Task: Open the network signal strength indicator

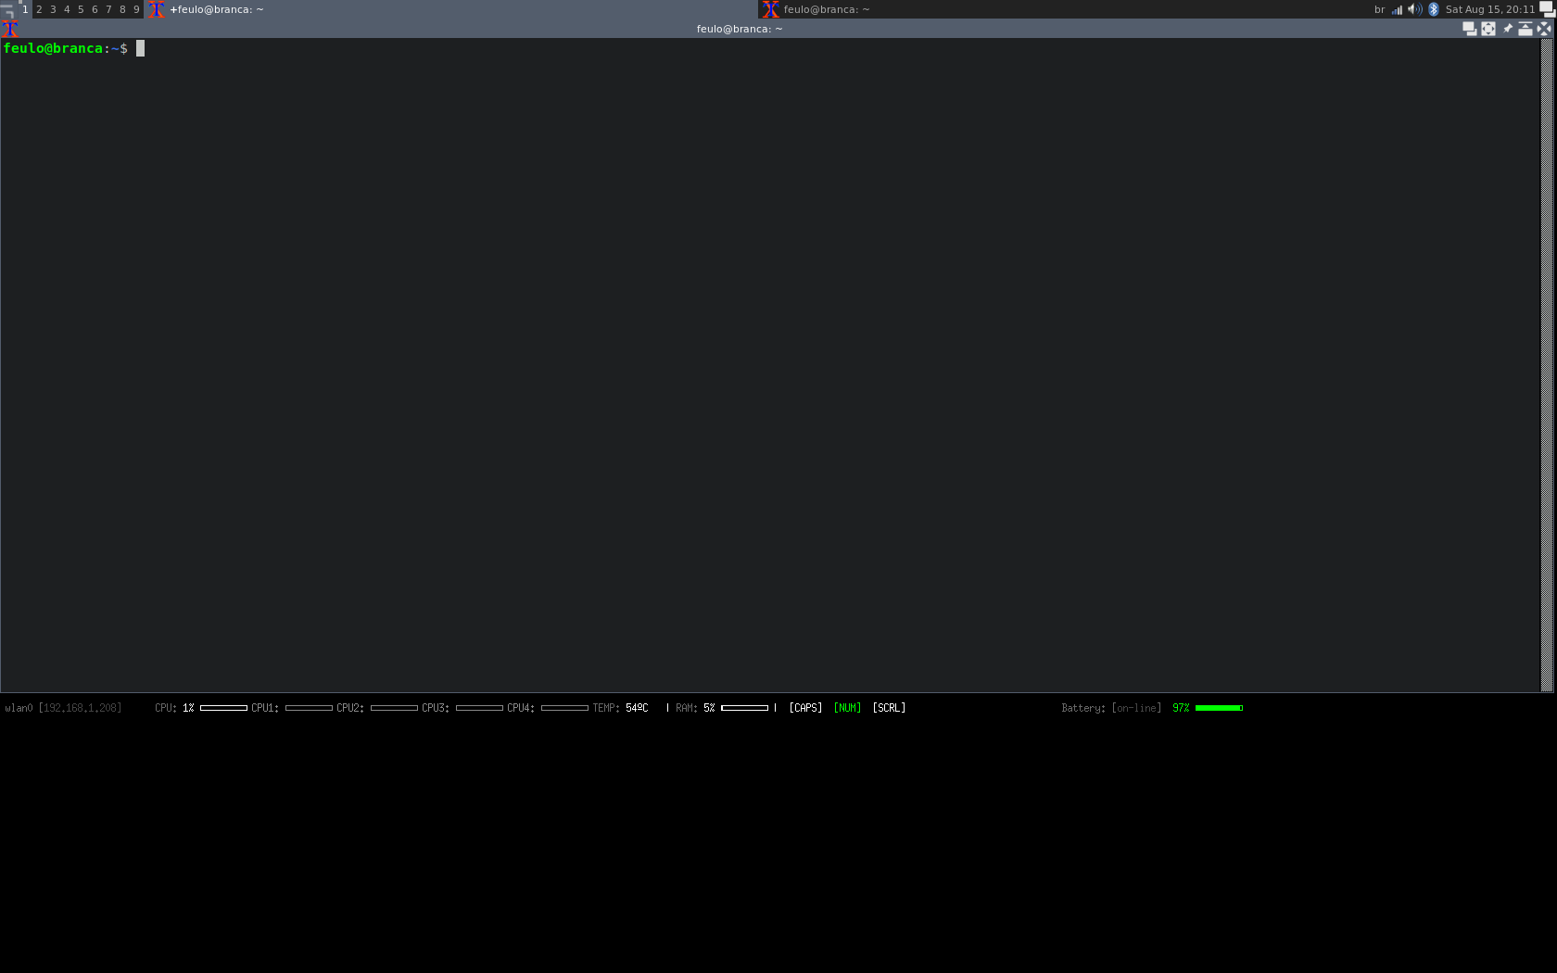Action: tap(1396, 9)
